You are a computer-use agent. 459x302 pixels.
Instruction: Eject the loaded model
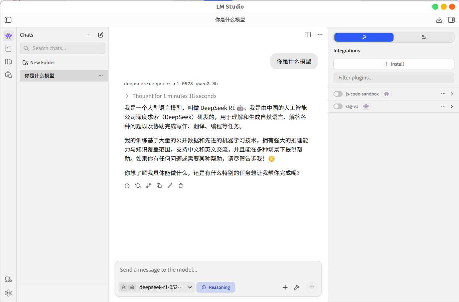tap(124, 287)
